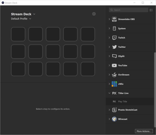Click the Streamlabs OBS plugin icon

114,19
